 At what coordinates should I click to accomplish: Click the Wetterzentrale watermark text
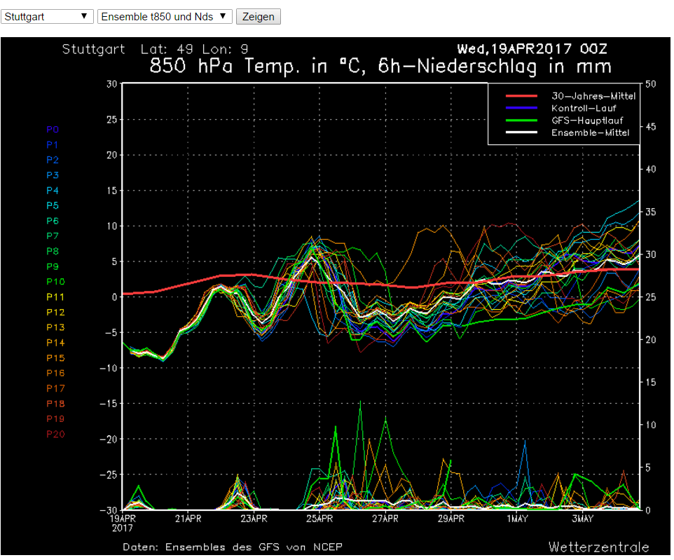(x=598, y=547)
